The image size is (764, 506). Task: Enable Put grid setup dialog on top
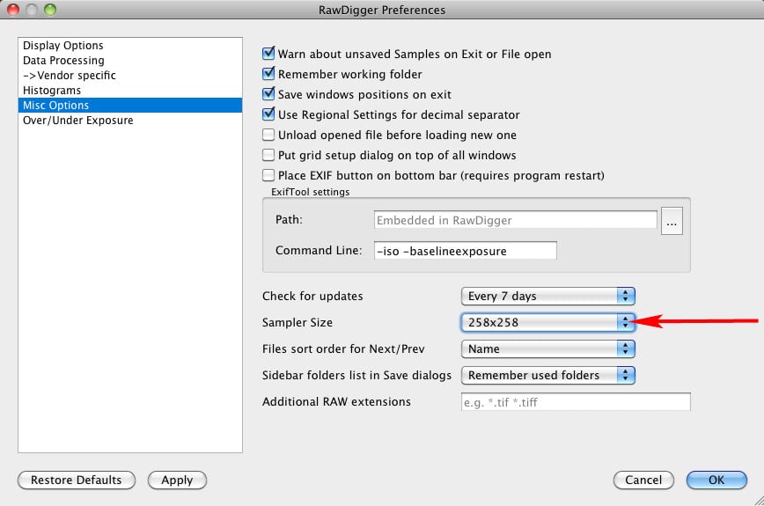coord(268,155)
